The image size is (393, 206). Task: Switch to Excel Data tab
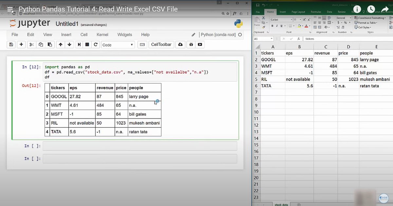(x=329, y=12)
